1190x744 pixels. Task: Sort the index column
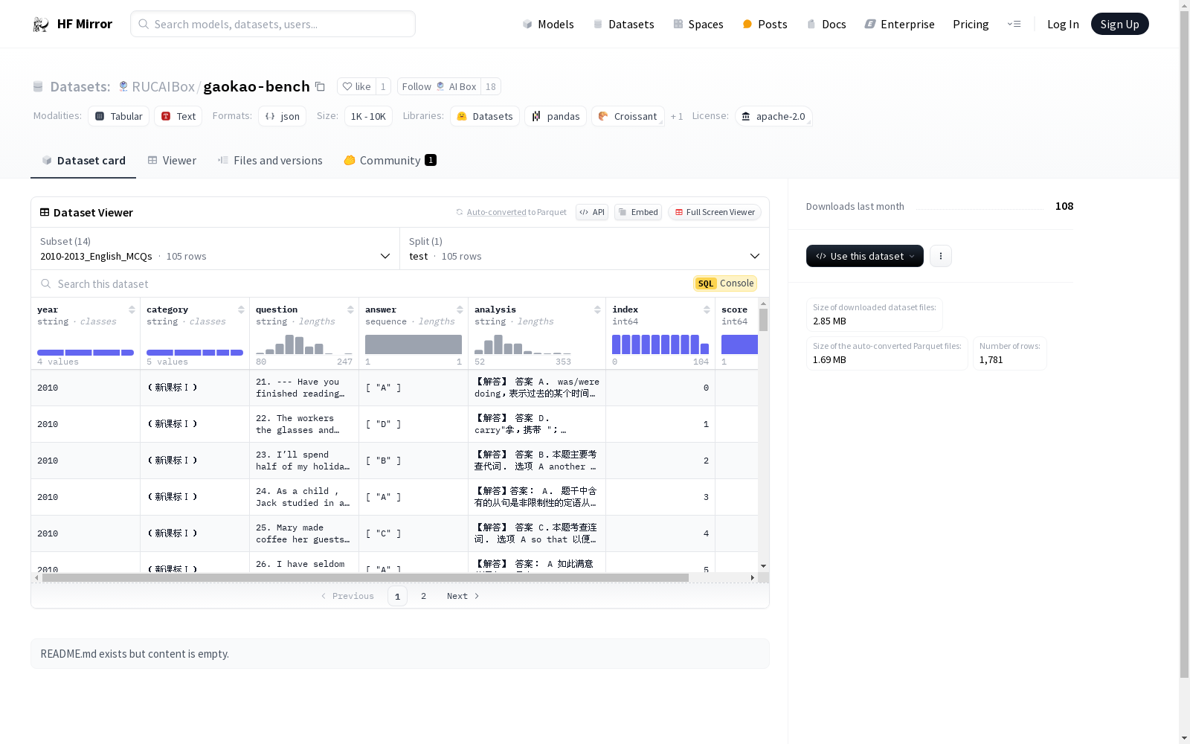707,310
